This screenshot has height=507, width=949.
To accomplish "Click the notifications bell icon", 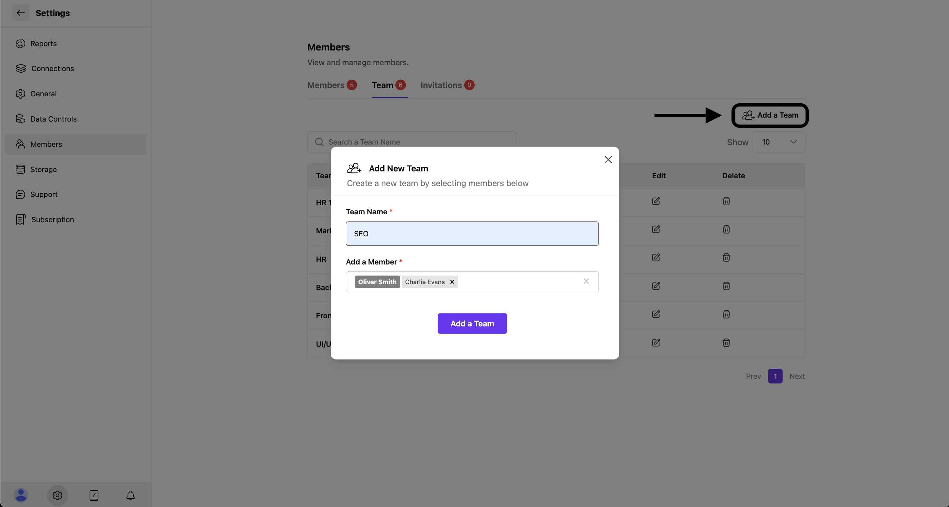I will click(x=130, y=495).
